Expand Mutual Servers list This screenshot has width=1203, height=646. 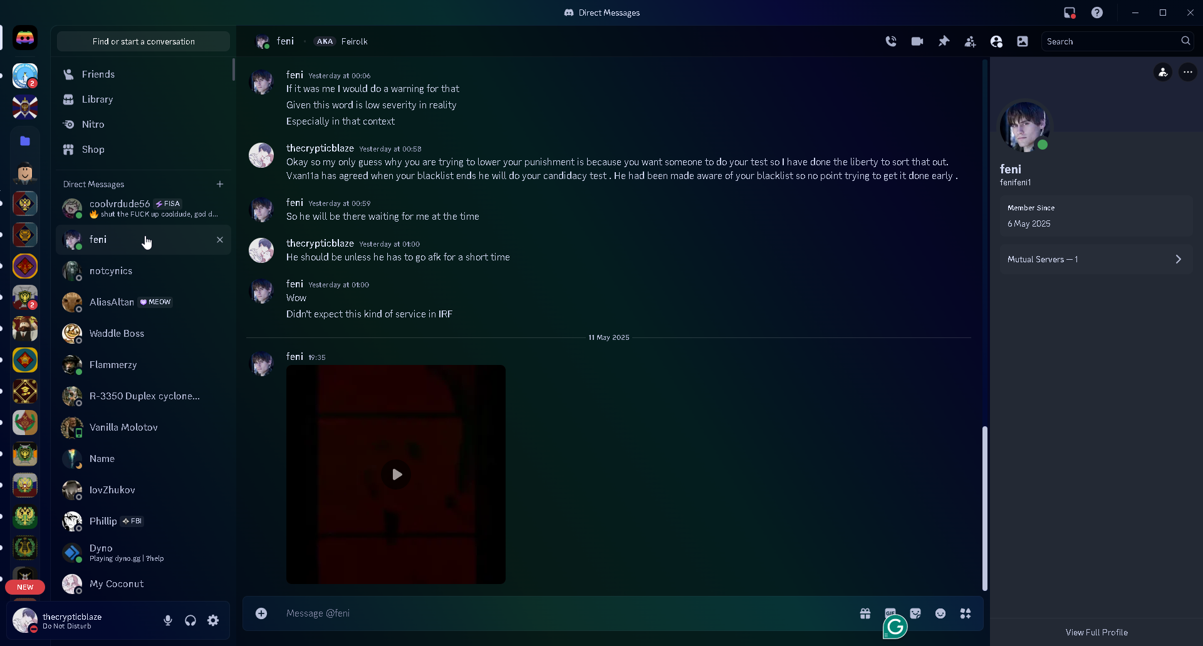tap(1096, 259)
